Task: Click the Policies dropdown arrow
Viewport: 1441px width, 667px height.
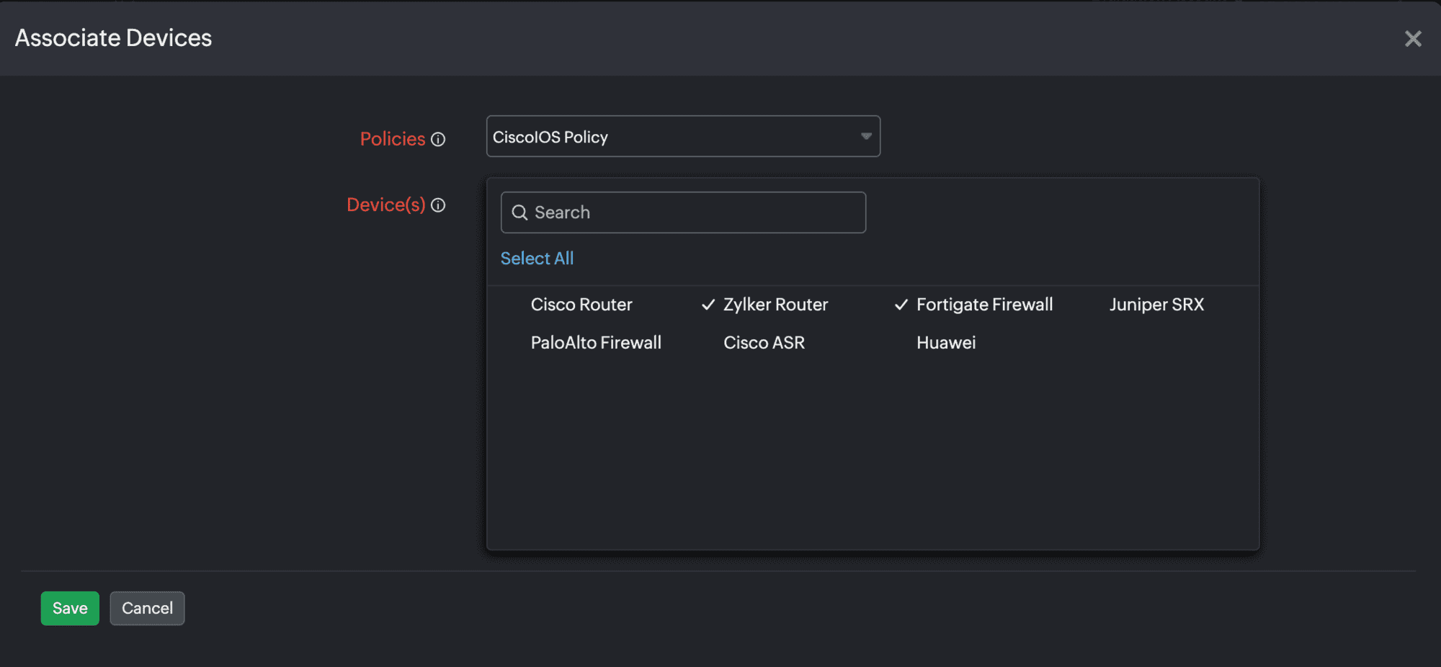Action: [x=865, y=136]
